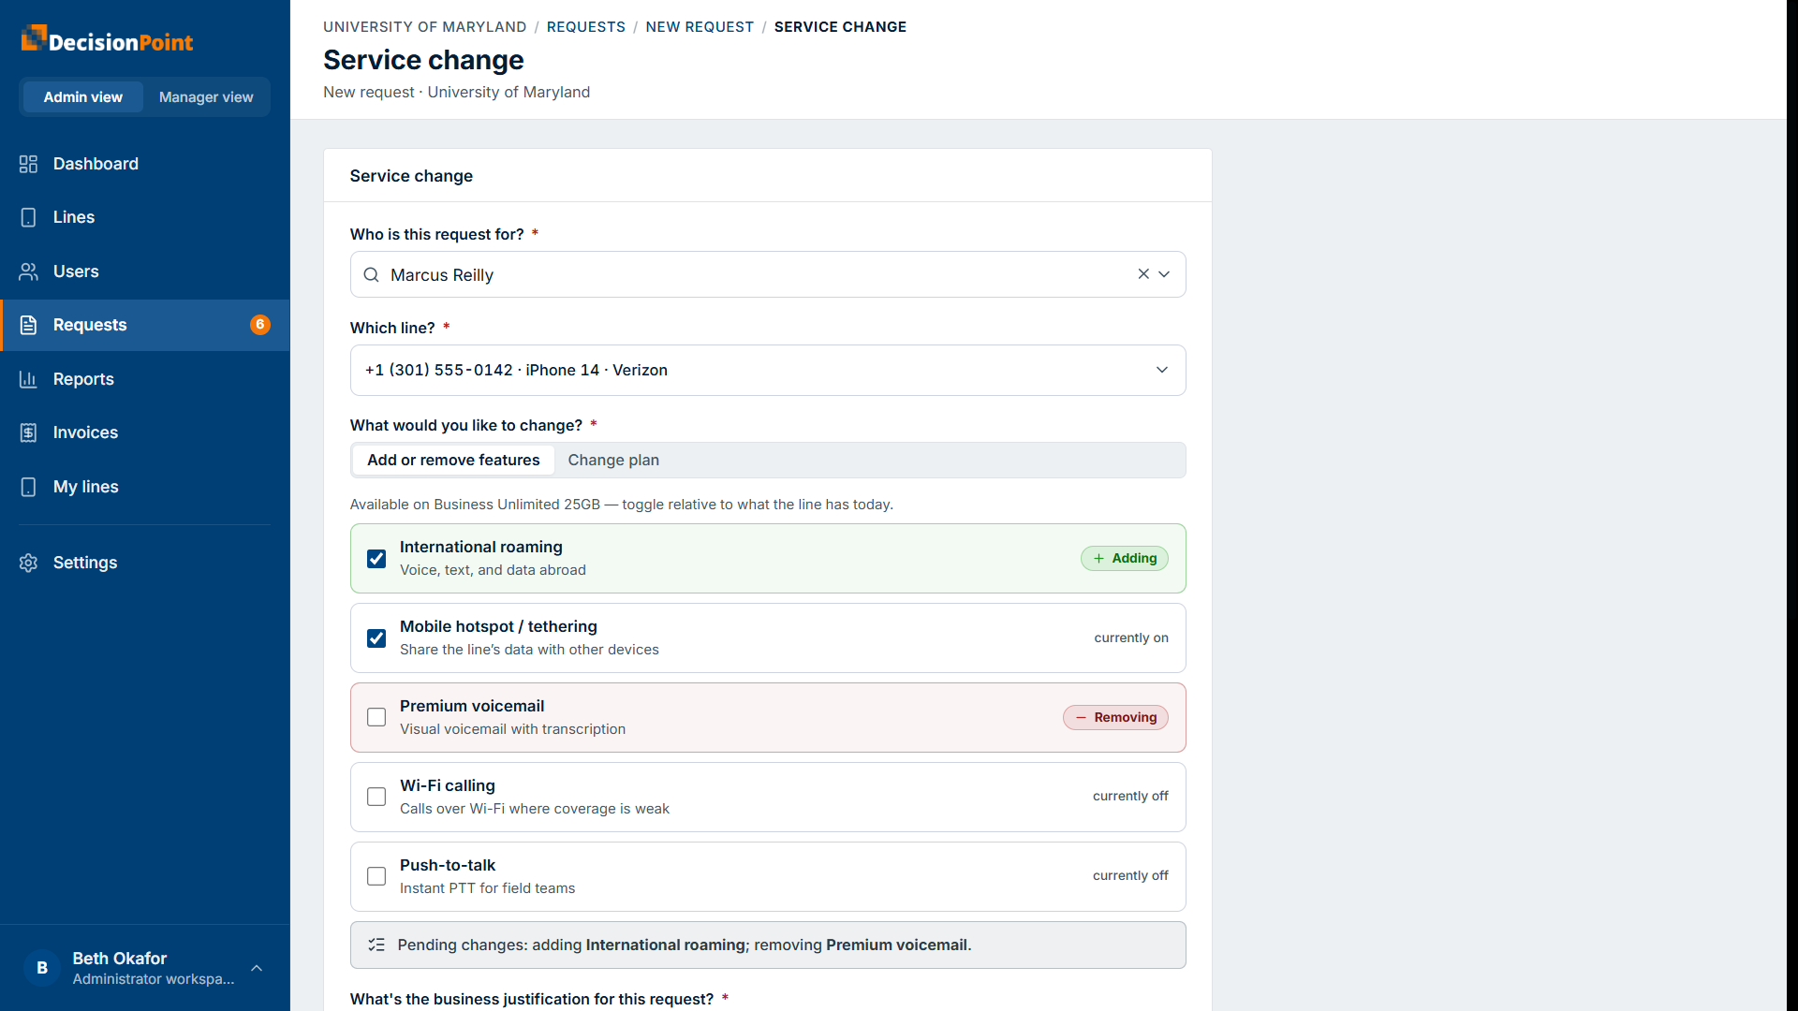Click the Beth Okafor user name
Viewport: 1798px width, 1011px height.
[x=120, y=959]
